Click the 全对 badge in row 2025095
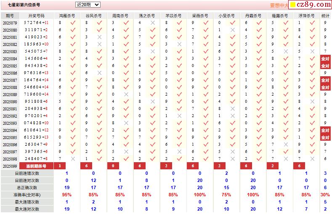The width and height of the screenshot is (332, 214). 325,137
